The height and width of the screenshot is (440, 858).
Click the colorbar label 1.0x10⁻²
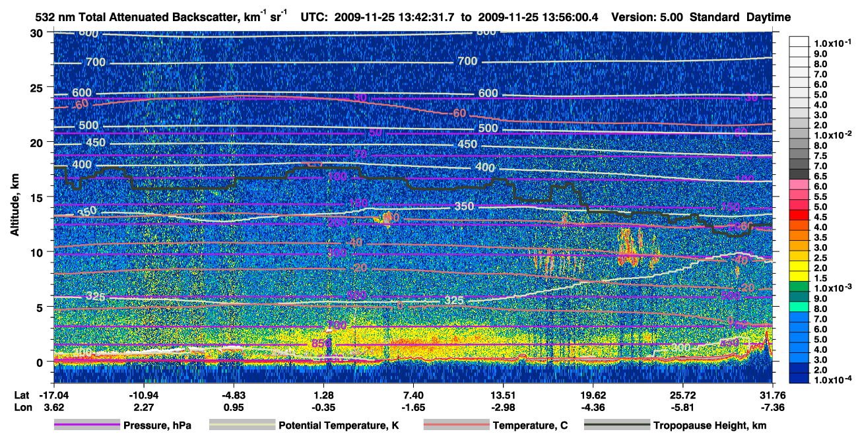[x=834, y=135]
